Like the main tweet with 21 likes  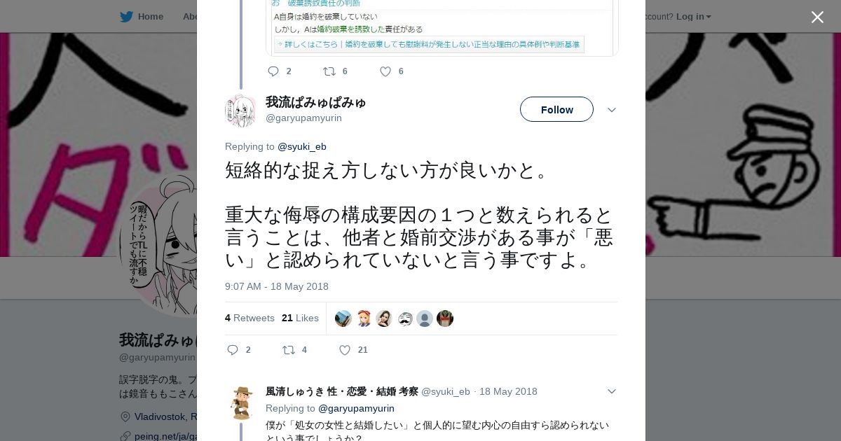(x=345, y=350)
